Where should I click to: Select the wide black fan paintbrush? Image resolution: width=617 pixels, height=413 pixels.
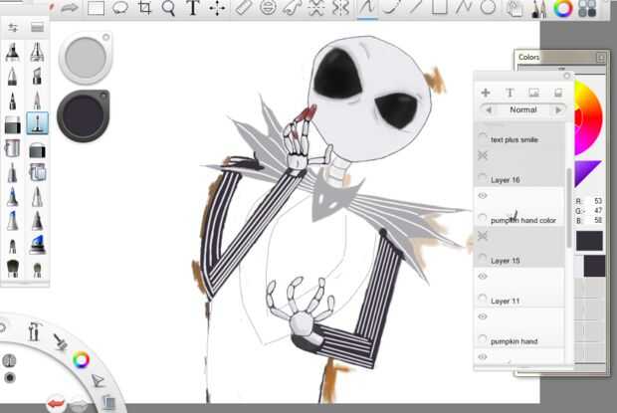[13, 269]
